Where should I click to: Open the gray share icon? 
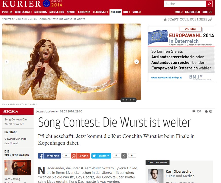click(124, 156)
